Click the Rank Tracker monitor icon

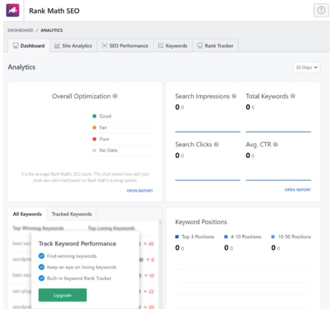[x=200, y=46]
